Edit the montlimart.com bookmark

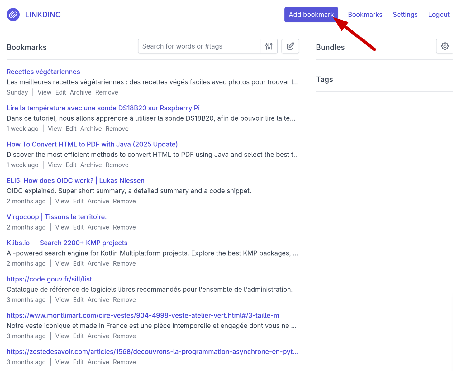[x=79, y=336]
